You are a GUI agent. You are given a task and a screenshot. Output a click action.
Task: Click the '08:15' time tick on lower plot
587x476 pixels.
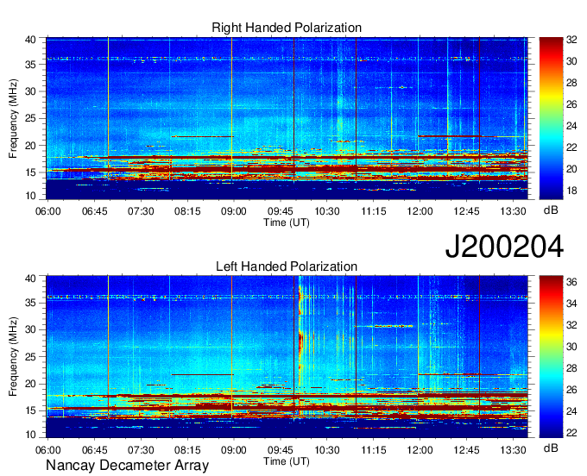click(187, 449)
